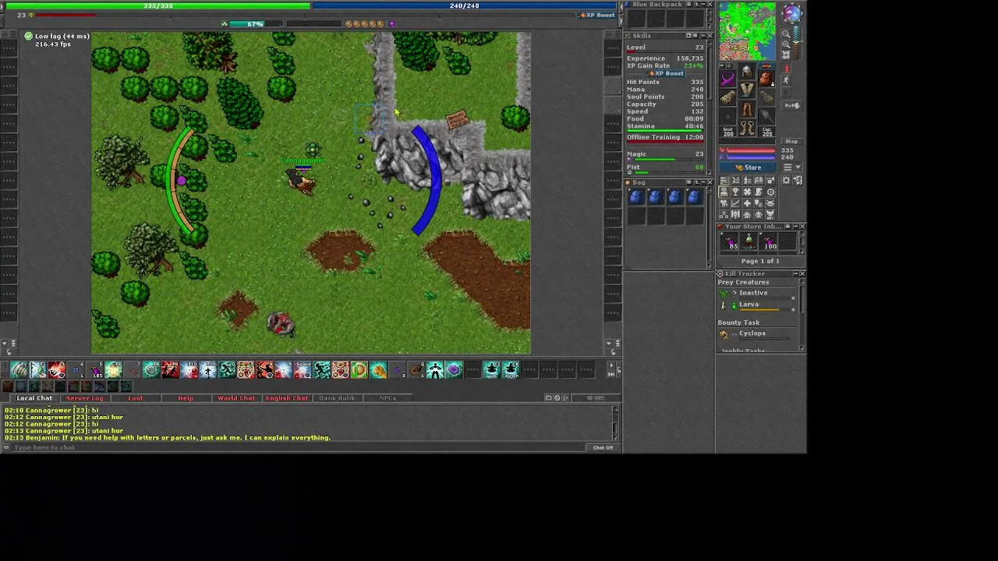Click the helmet equipment slot
Image resolution: width=998 pixels, height=561 pixels.
pyautogui.click(x=747, y=71)
